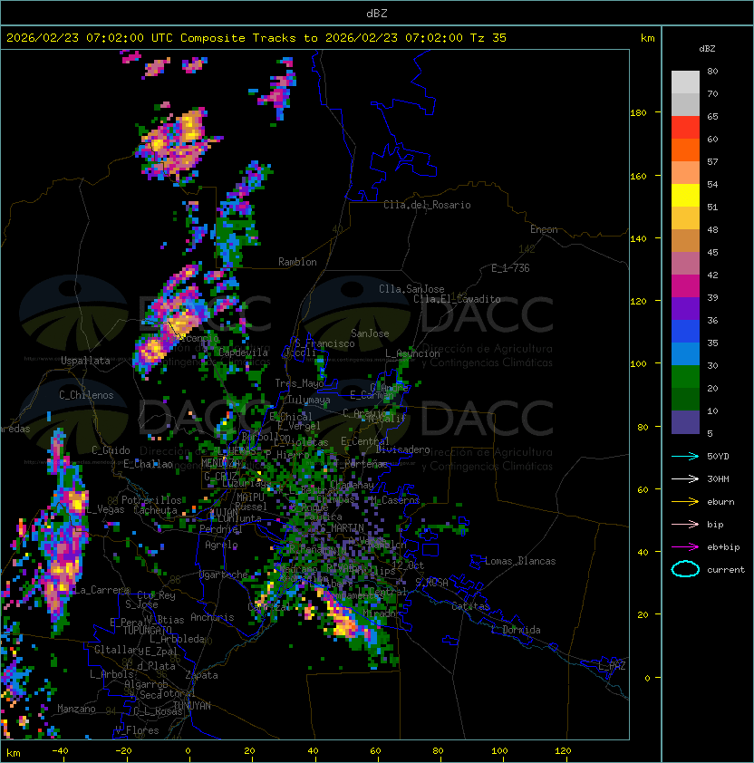Click the 'Tres_Mayo' map label
This screenshot has width=754, height=763.
(299, 383)
